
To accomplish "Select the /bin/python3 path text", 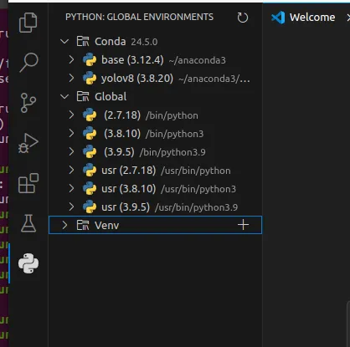I will pos(174,134).
